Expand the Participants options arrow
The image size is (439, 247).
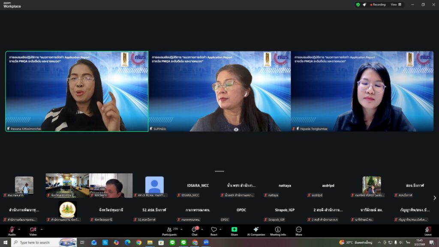pyautogui.click(x=181, y=229)
